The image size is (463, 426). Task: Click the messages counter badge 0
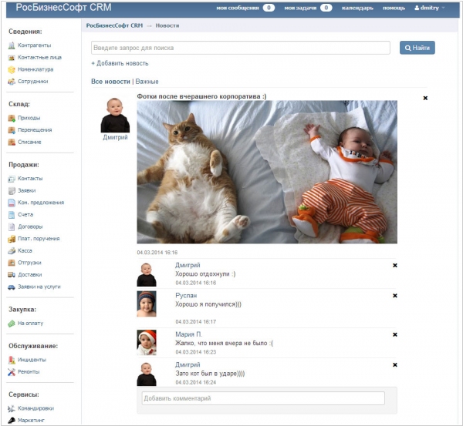coord(269,8)
